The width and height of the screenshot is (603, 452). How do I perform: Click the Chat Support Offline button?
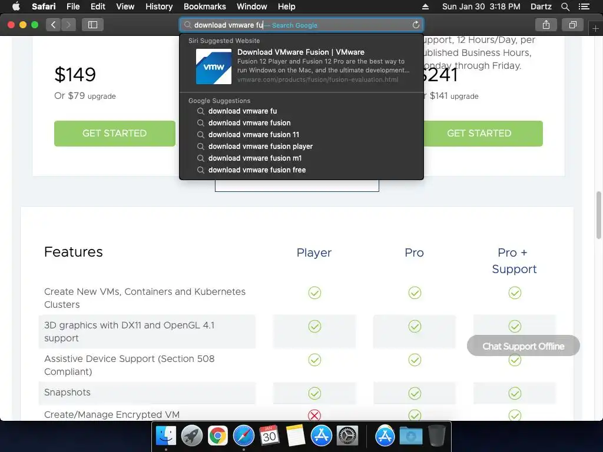[524, 346]
